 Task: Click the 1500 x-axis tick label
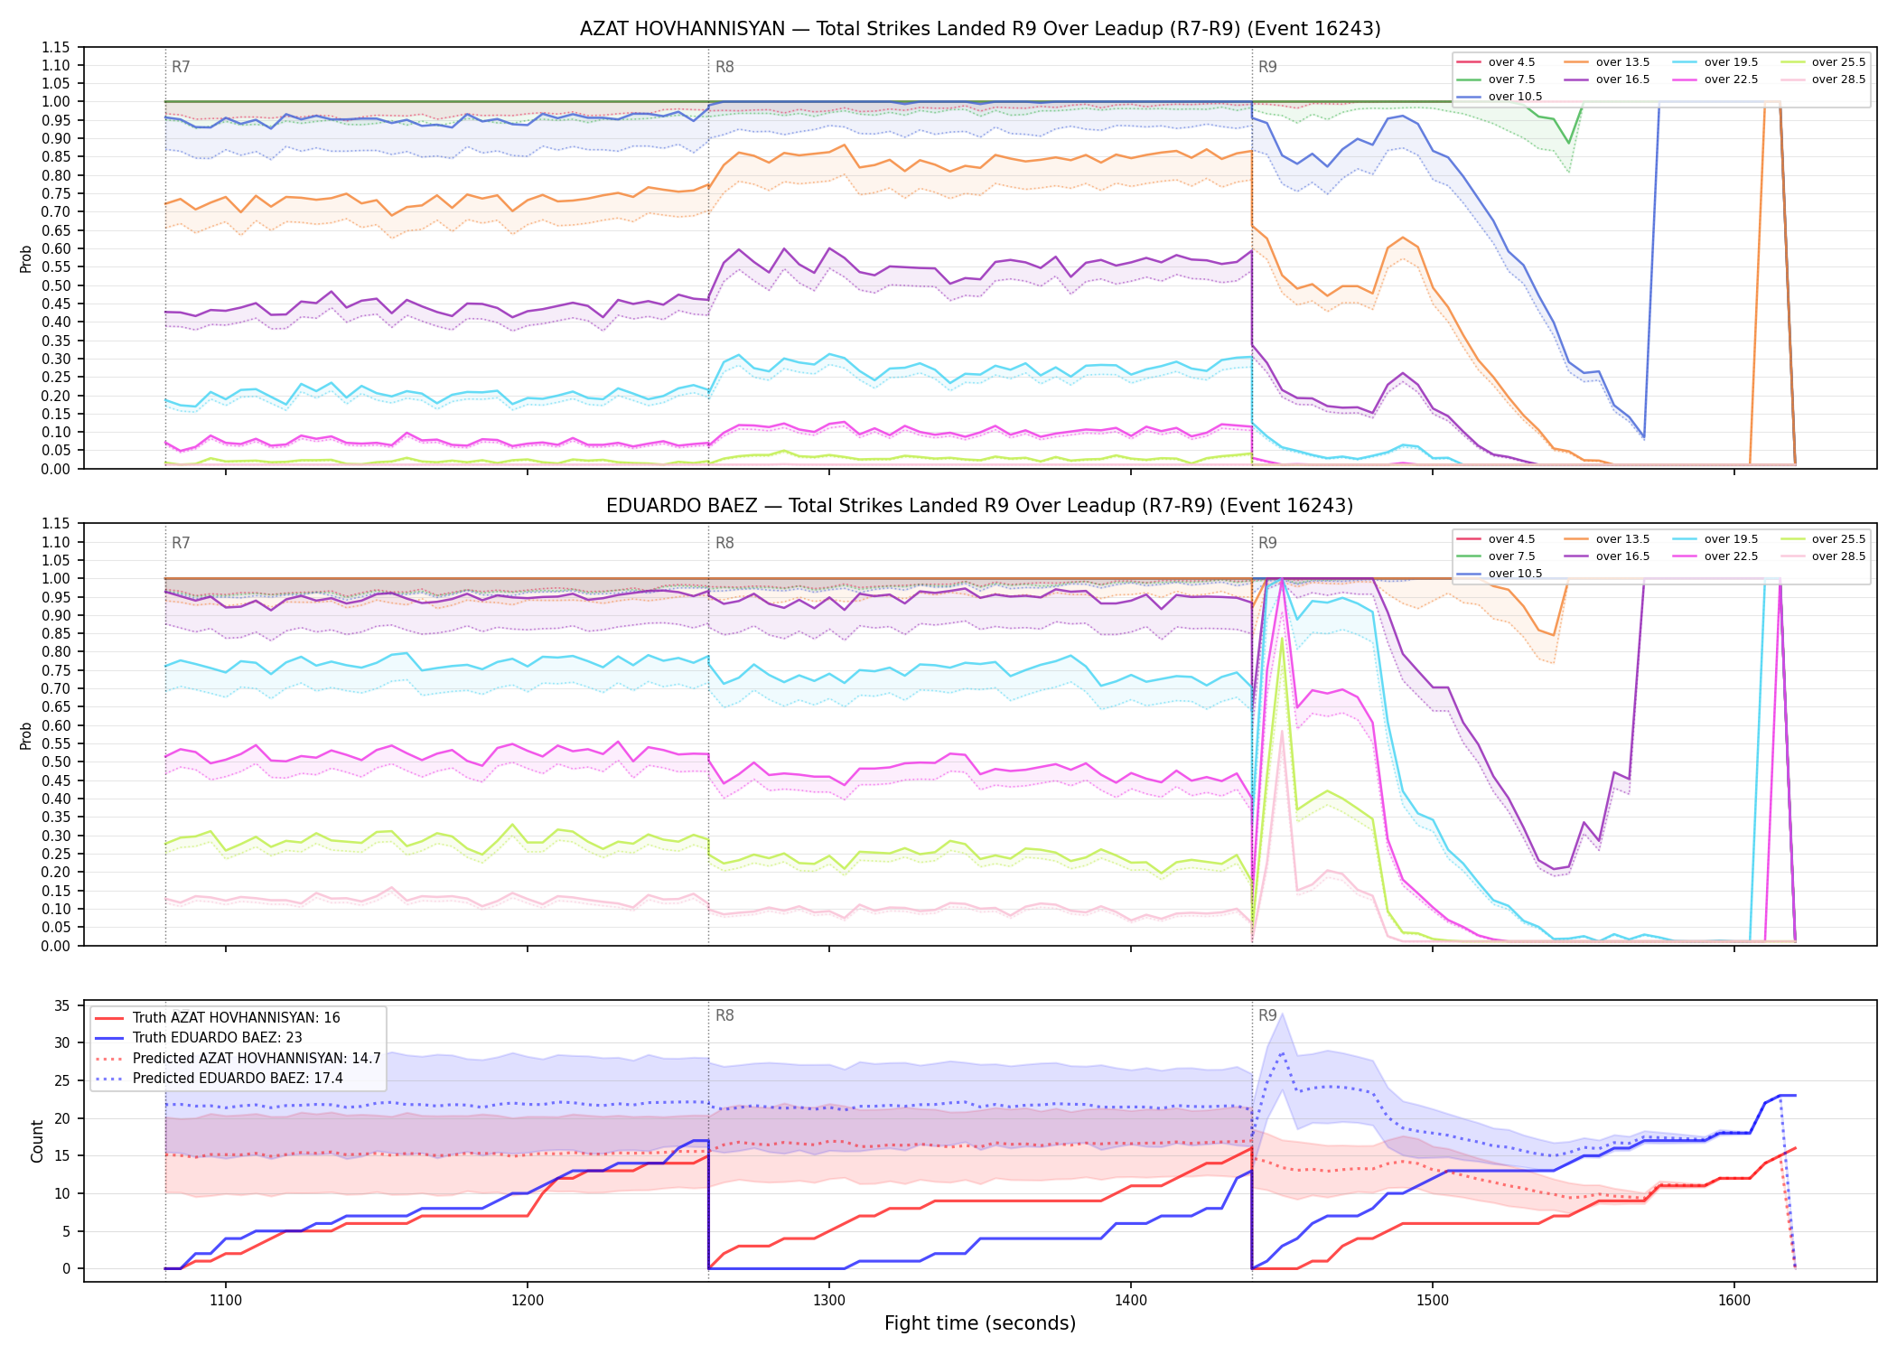click(x=1433, y=1301)
